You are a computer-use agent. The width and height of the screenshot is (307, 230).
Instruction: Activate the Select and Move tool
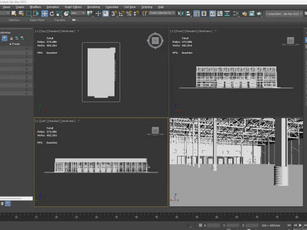44,13
